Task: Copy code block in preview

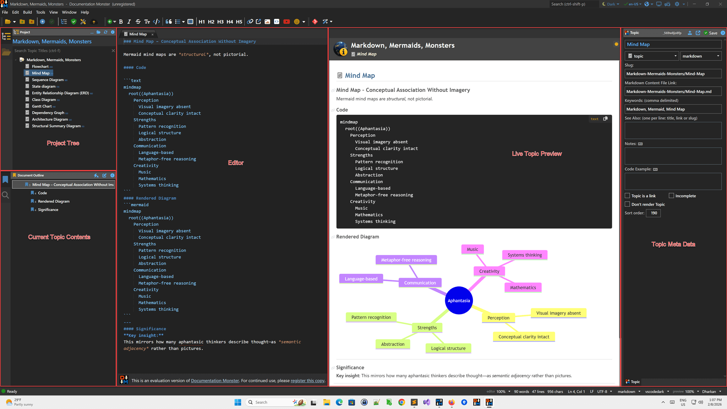Action: (x=605, y=119)
